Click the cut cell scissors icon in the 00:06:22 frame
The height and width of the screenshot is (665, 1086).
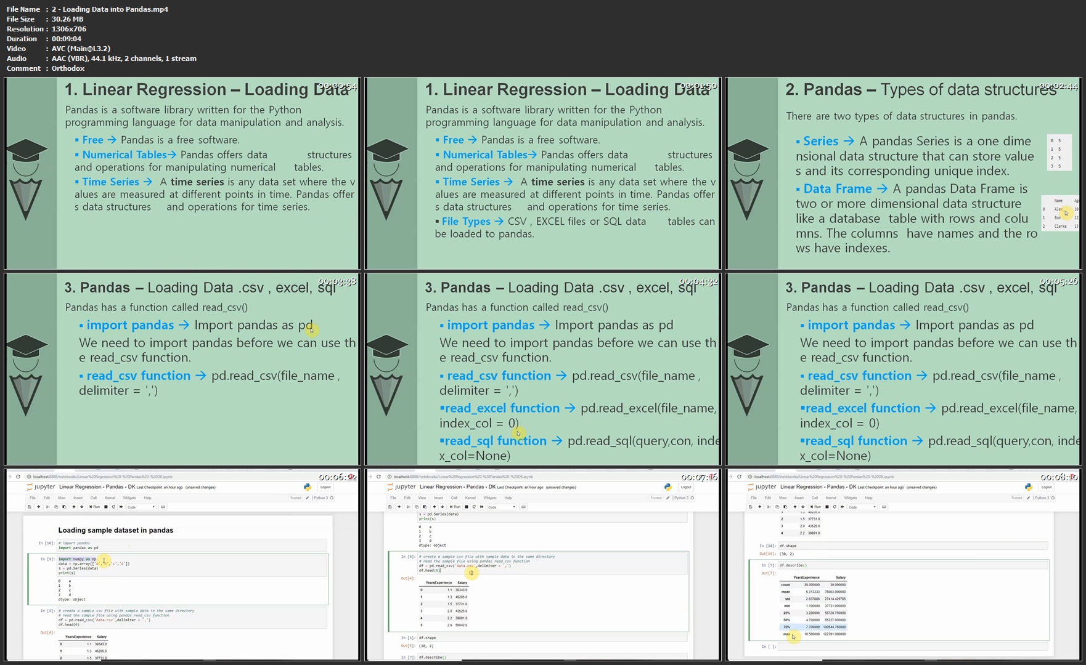click(x=47, y=507)
